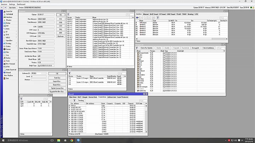Open the add-interface plus dropdown in Interface List
Image resolution: width=255 pixels, height=143 pixels.
click(x=137, y=18)
